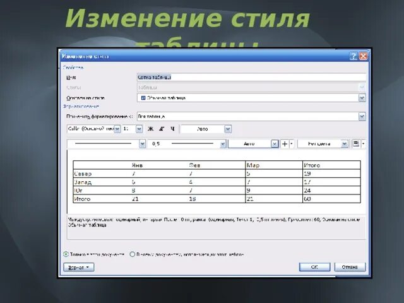Expand the font size dropdown
Viewport: 404px width, 303px height.
click(x=139, y=129)
